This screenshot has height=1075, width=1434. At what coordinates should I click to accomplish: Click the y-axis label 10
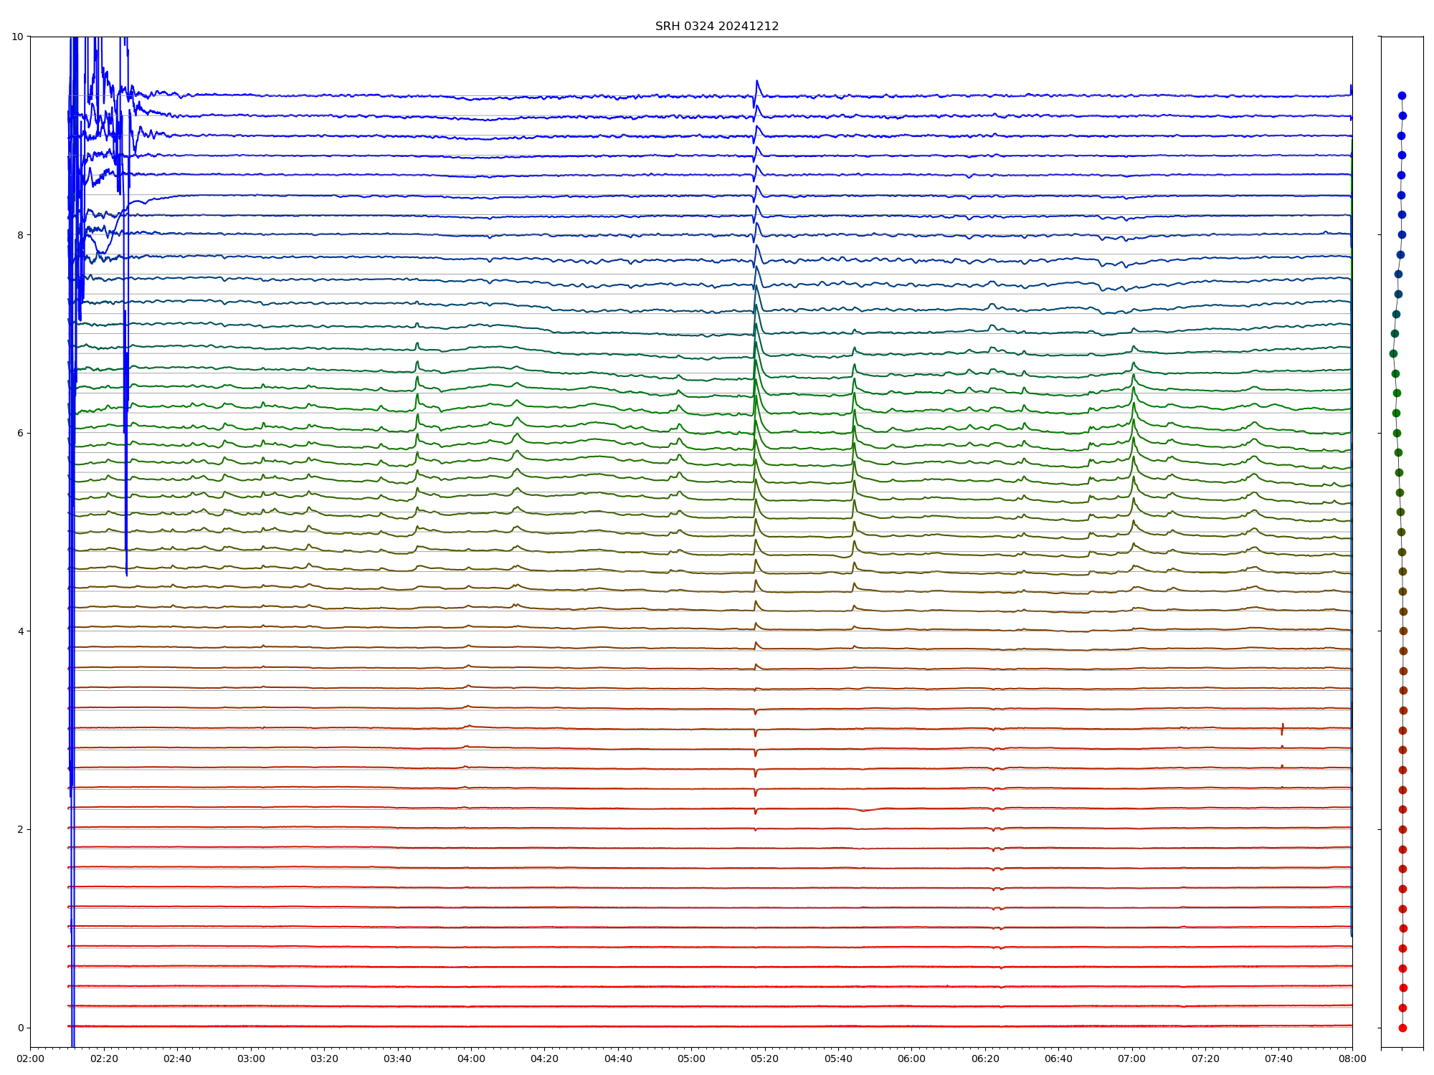pyautogui.click(x=17, y=37)
